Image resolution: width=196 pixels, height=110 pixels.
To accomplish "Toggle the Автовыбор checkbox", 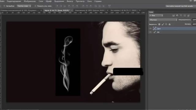I will [4, 6].
